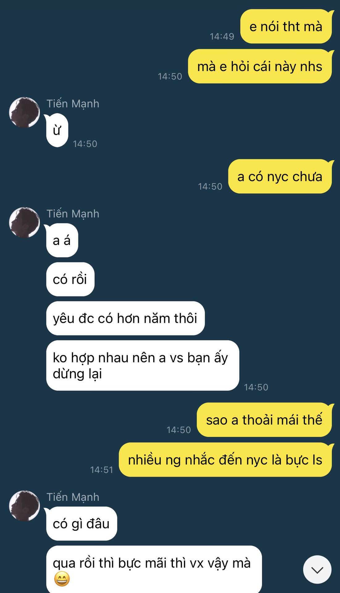Tap the grinning emoji in the last message

point(62,579)
